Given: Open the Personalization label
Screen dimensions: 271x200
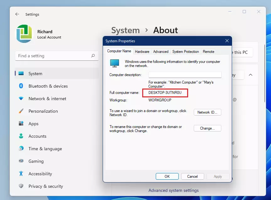Looking at the screenshot, I should click(43, 111).
